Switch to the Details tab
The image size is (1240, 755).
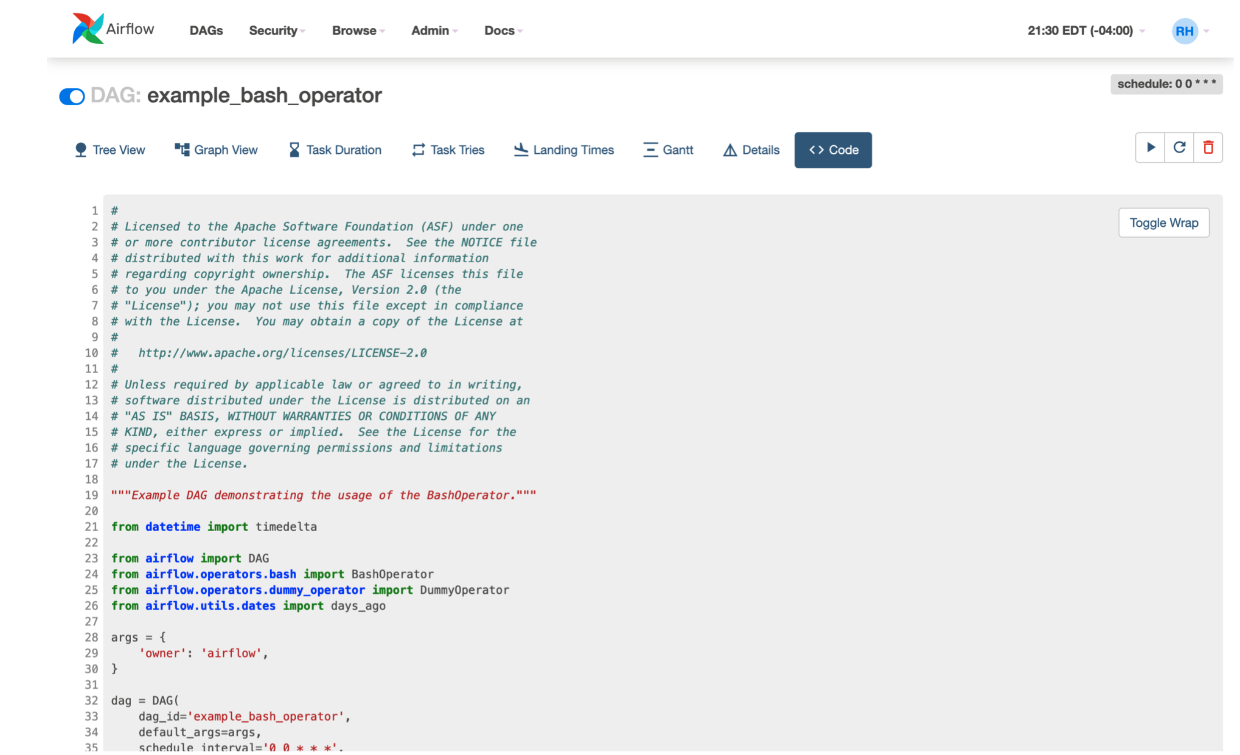(x=751, y=150)
